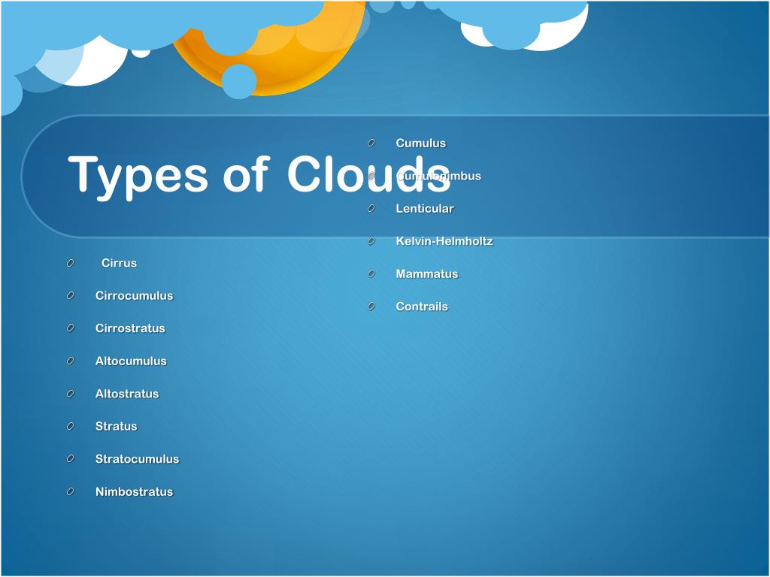770x577 pixels.
Task: Click the Cirrostratus bullet text
Action: click(x=130, y=328)
